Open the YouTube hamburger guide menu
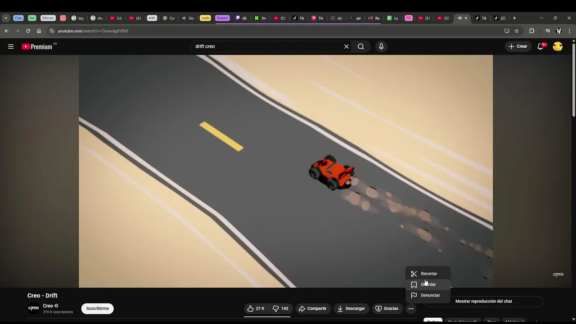Viewport: 576px width, 324px height. tap(11, 46)
